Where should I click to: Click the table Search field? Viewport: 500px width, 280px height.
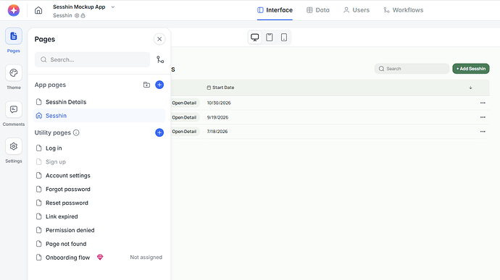click(x=412, y=69)
